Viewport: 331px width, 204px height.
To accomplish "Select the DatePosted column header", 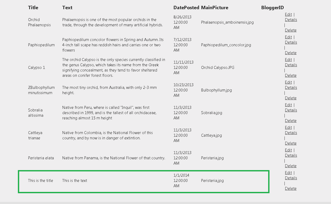I will click(186, 8).
